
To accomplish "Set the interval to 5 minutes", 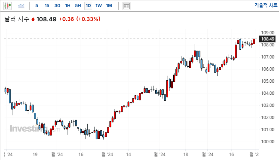I will [x=37, y=6].
